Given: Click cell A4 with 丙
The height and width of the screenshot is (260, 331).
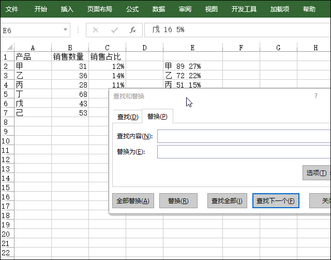Looking at the screenshot, I should (x=33, y=85).
